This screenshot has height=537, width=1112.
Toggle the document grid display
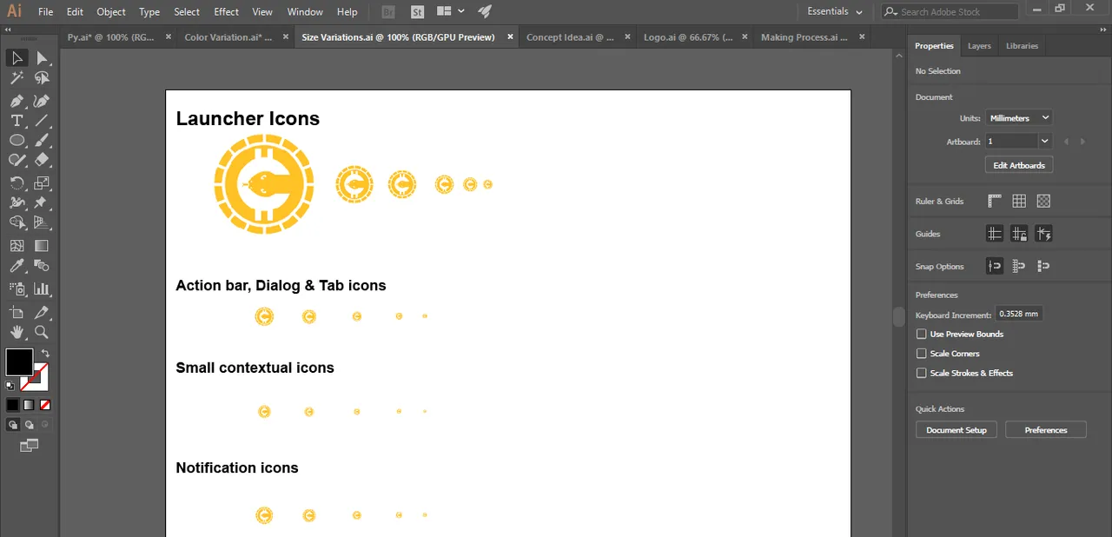[x=1019, y=201]
